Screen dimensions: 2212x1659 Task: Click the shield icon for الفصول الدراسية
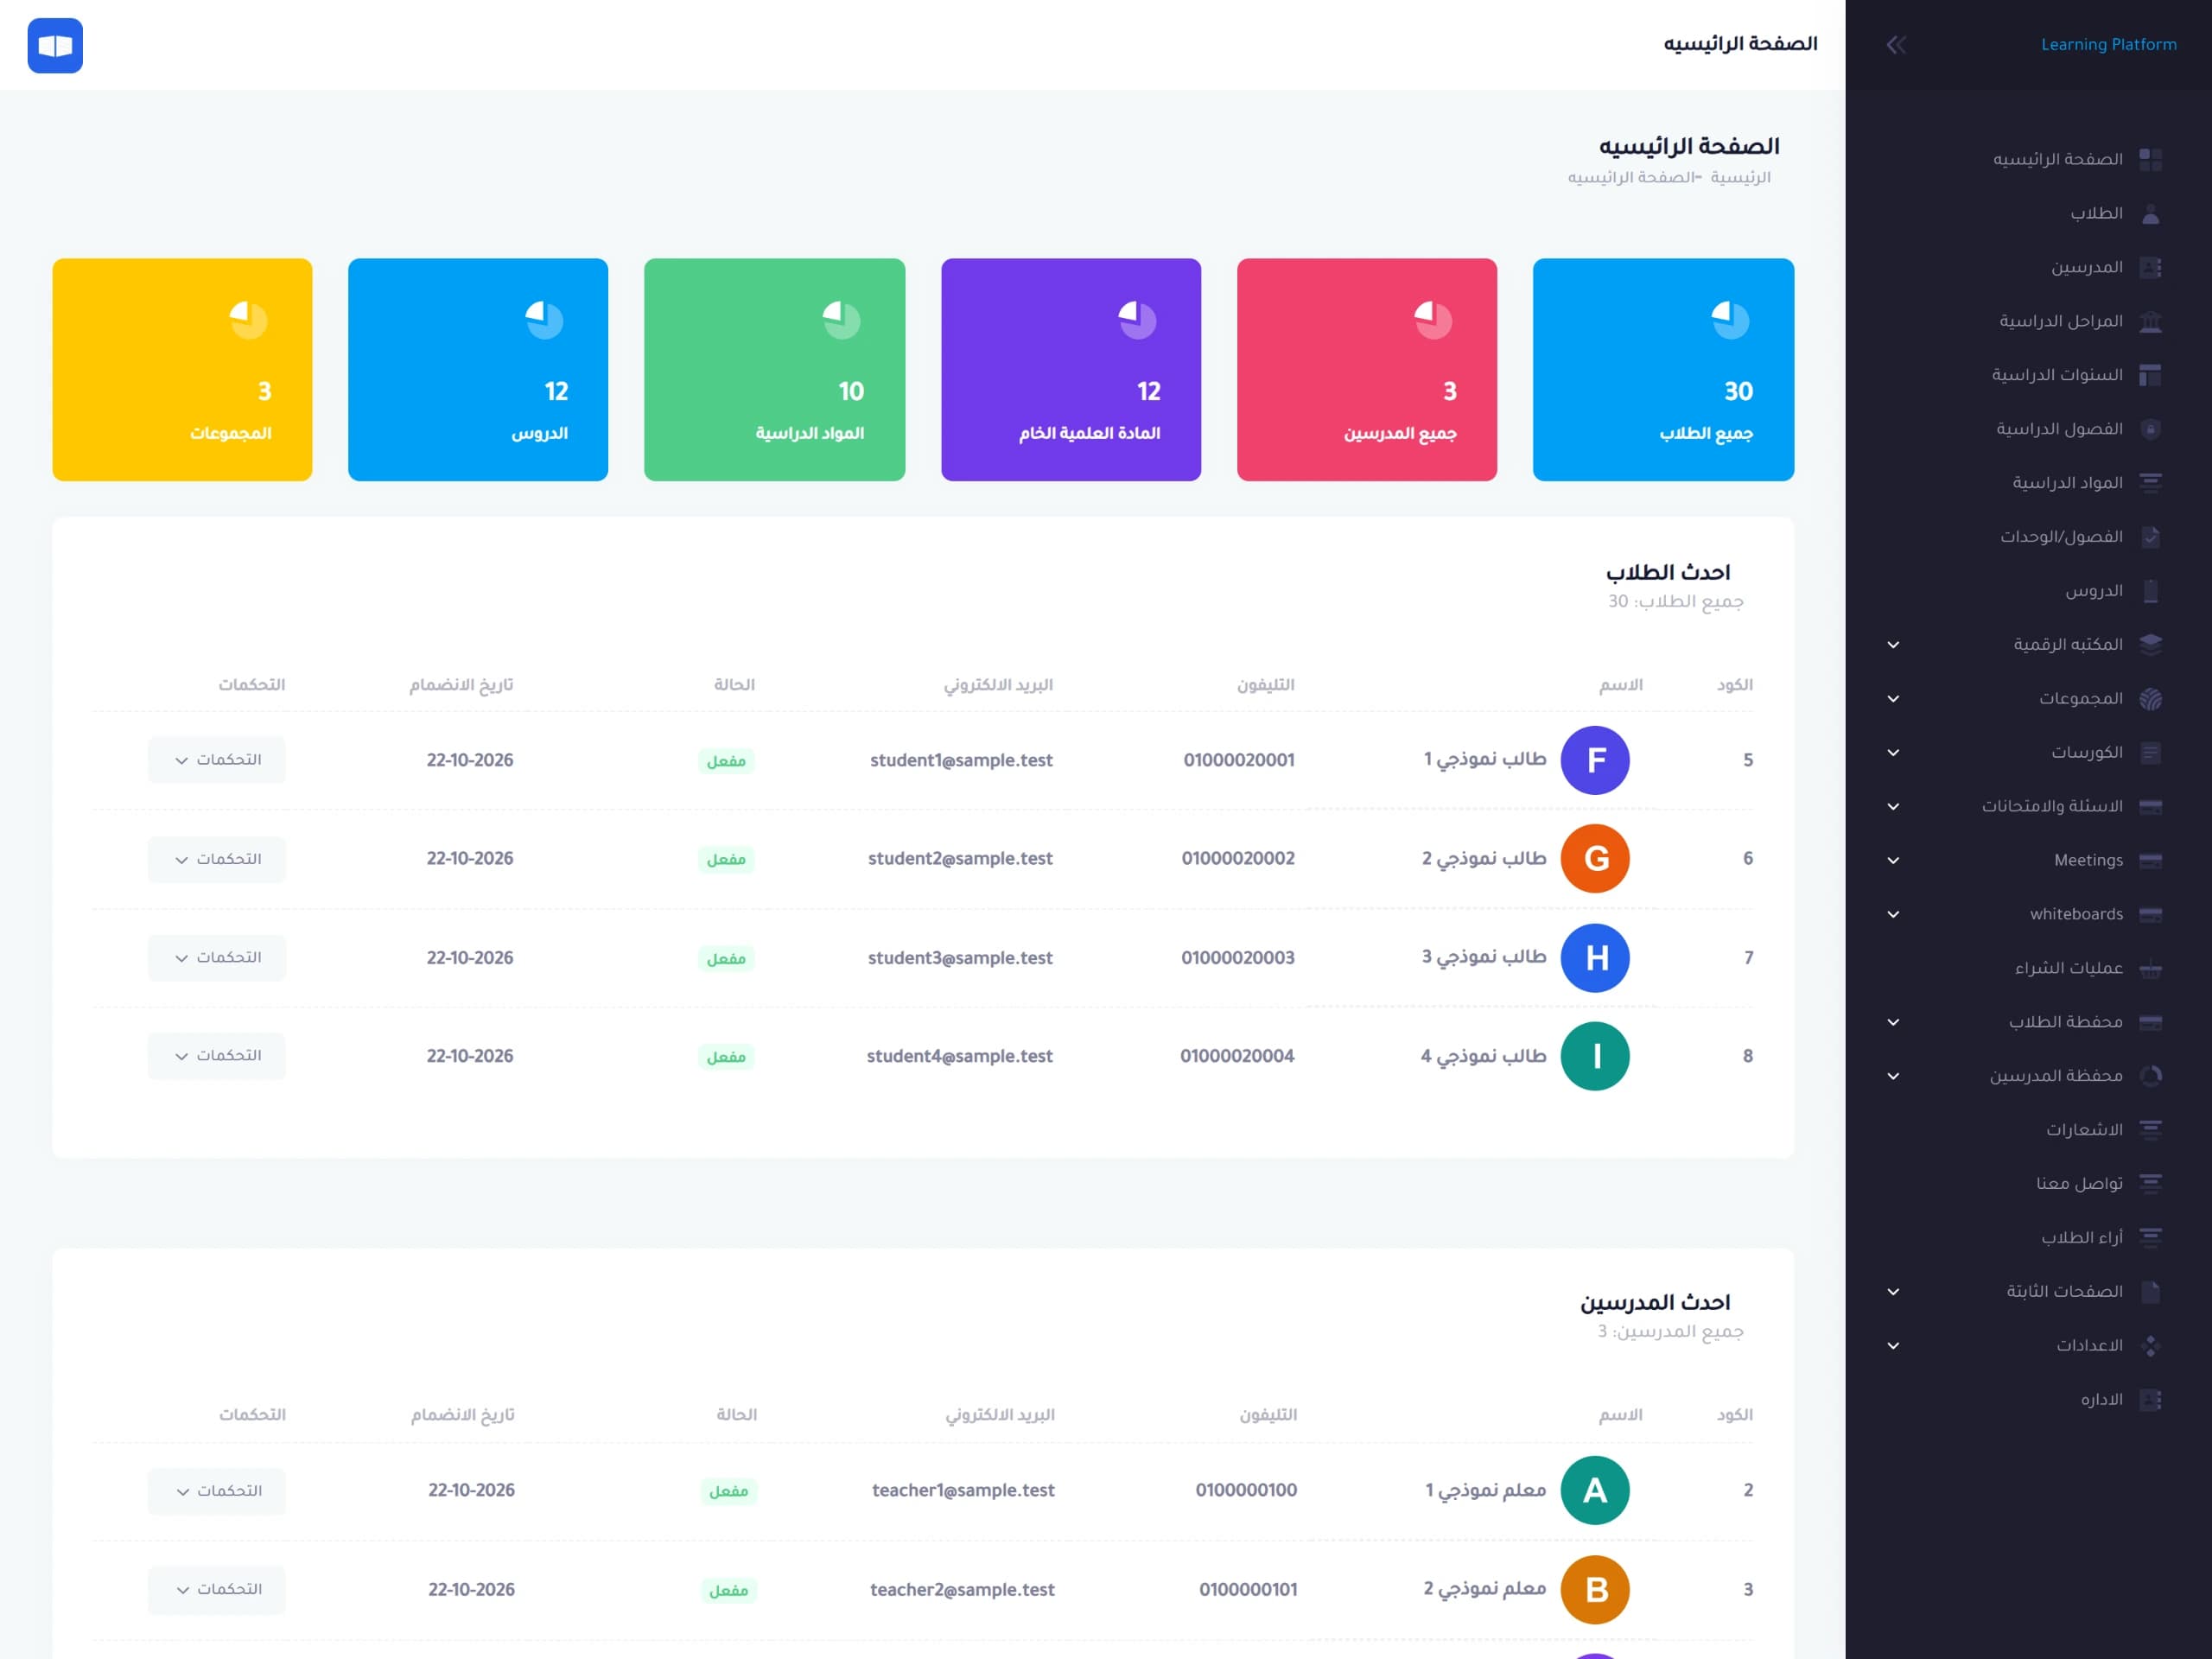[x=2150, y=429]
